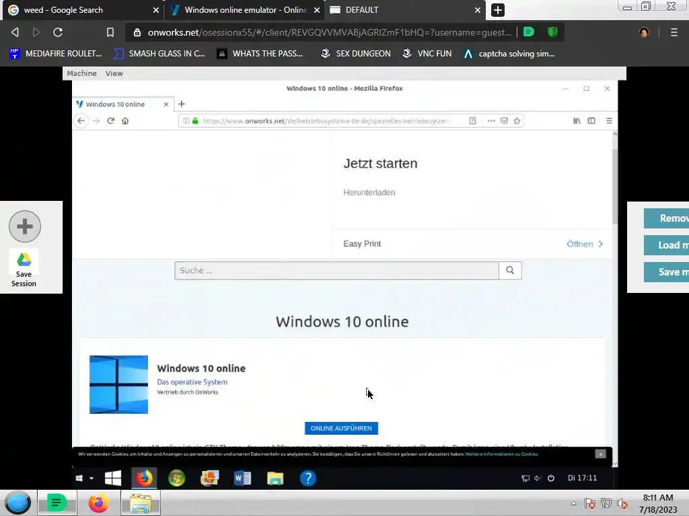
Task: Open Firefox page actions three-dot menu
Action: tap(491, 121)
